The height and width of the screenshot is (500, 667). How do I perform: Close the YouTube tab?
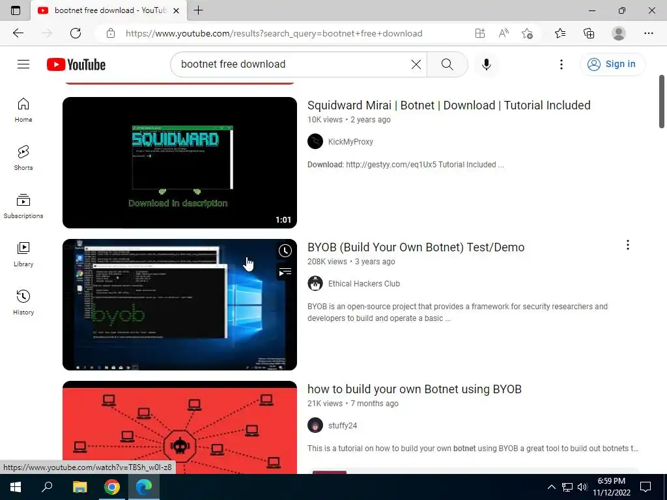(x=176, y=10)
